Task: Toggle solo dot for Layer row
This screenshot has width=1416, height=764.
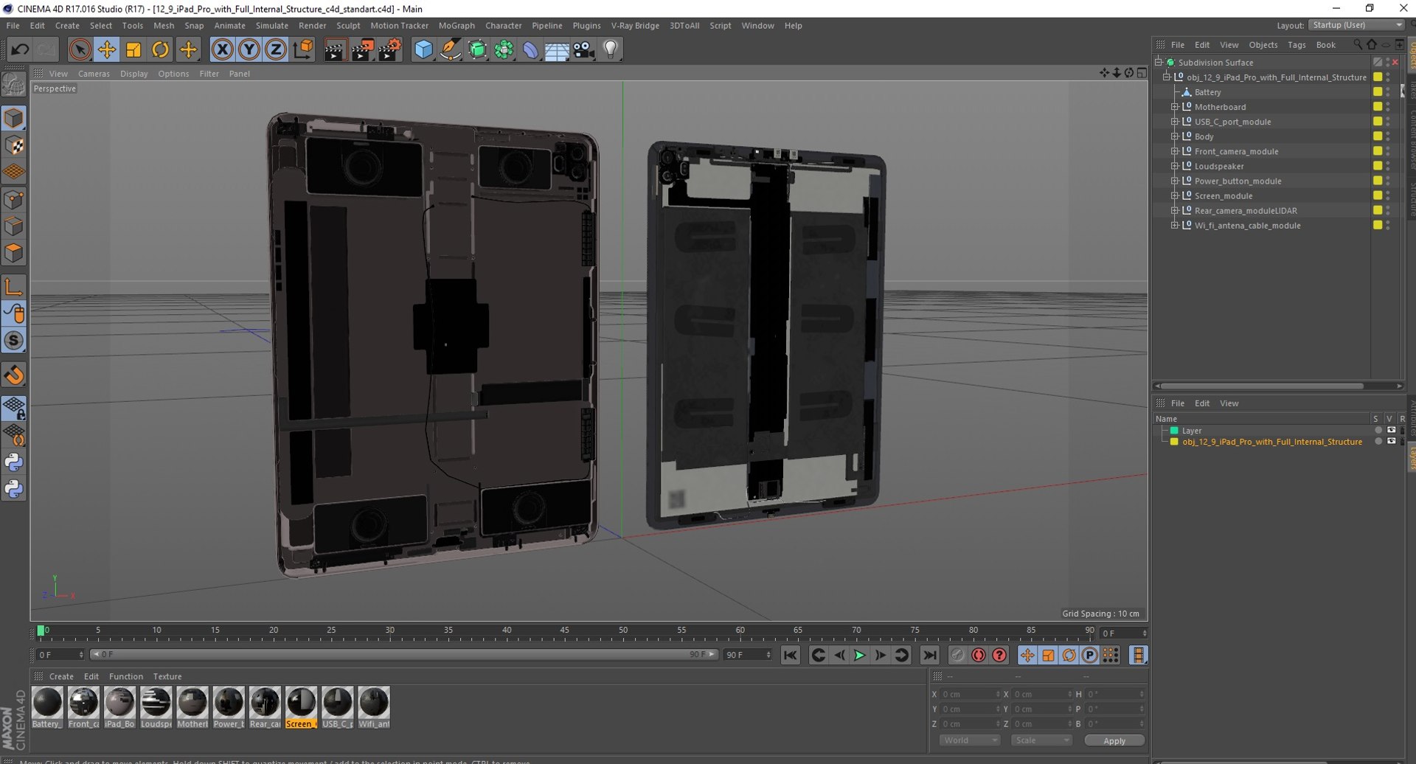Action: (x=1378, y=430)
